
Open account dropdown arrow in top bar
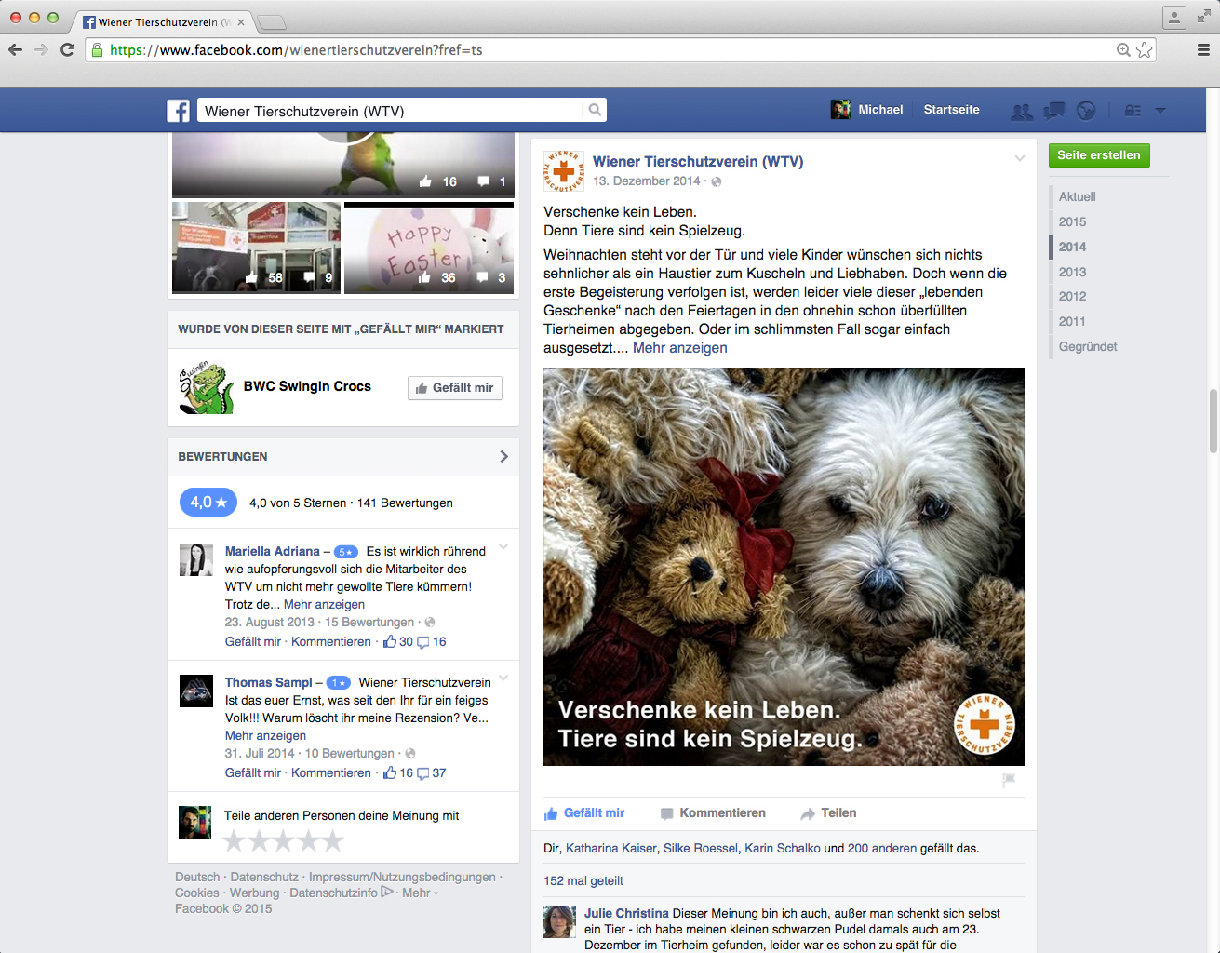pos(1160,111)
